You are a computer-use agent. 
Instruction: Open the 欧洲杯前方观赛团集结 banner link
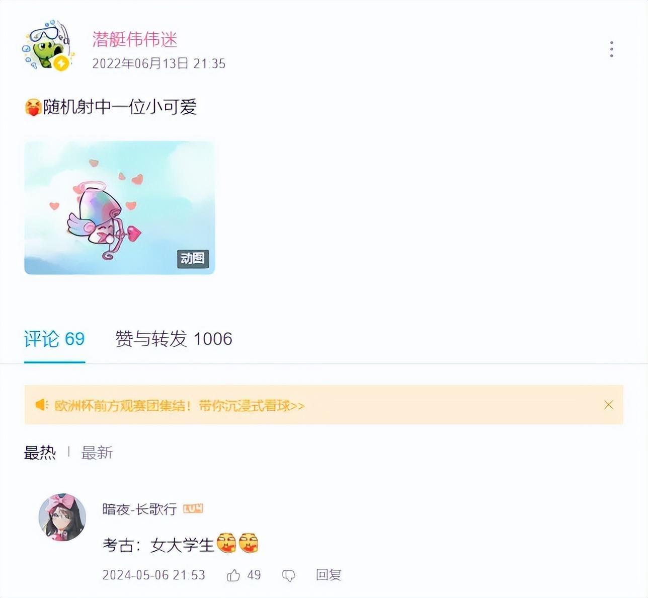pyautogui.click(x=180, y=405)
